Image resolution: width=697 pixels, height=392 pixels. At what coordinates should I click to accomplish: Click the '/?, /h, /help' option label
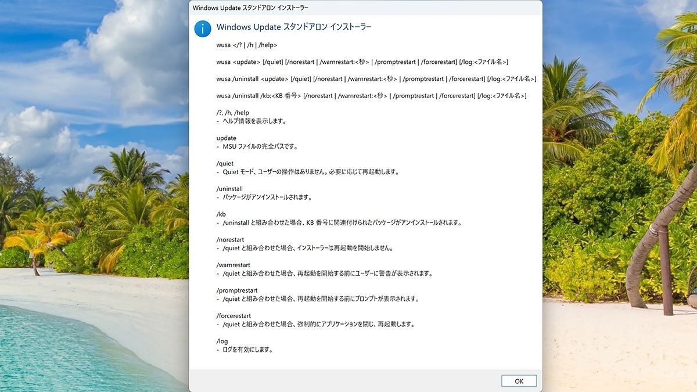click(x=232, y=113)
